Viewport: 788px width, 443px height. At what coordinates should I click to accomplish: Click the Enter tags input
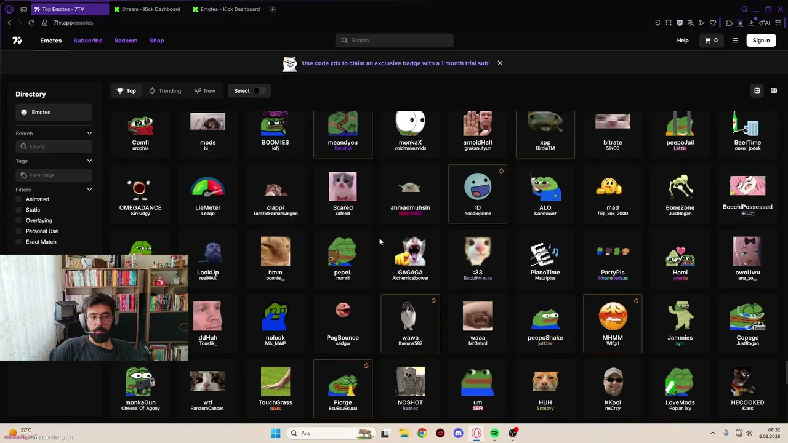pos(54,175)
